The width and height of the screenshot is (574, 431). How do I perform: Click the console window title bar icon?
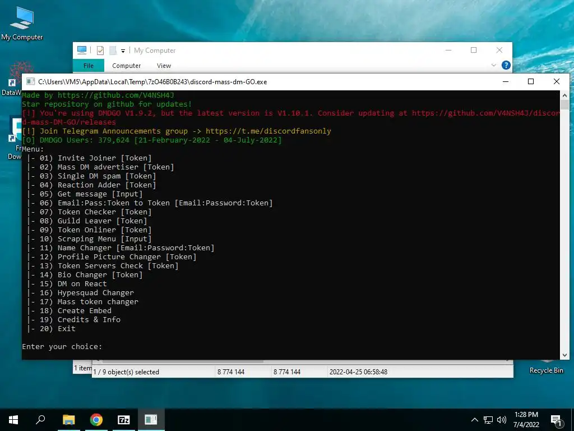[x=31, y=81]
